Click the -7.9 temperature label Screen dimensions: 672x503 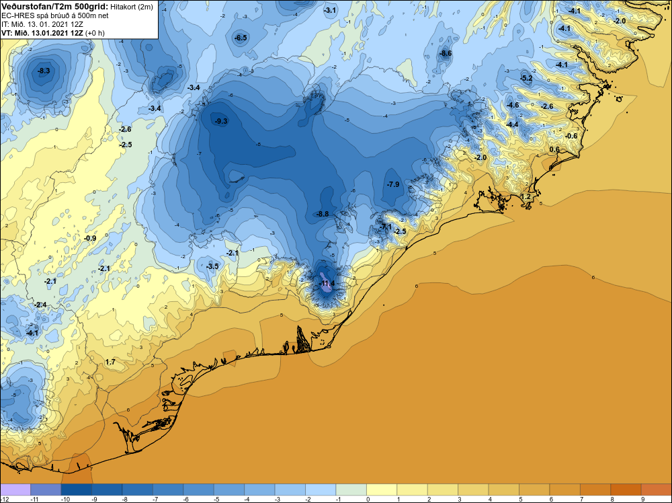pyautogui.click(x=393, y=184)
